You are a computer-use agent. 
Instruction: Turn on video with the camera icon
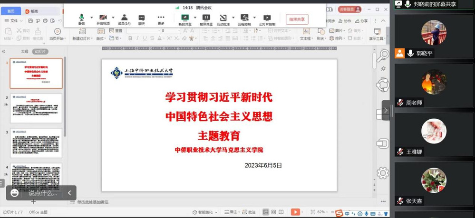point(103,19)
